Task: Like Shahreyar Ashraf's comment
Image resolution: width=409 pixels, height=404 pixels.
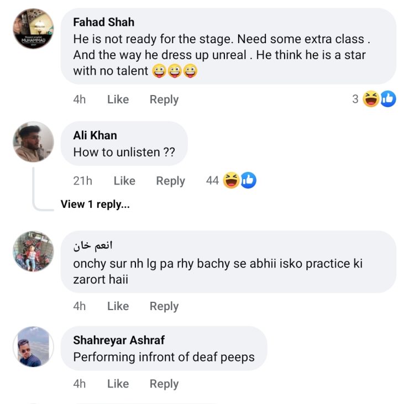Action: (x=118, y=384)
